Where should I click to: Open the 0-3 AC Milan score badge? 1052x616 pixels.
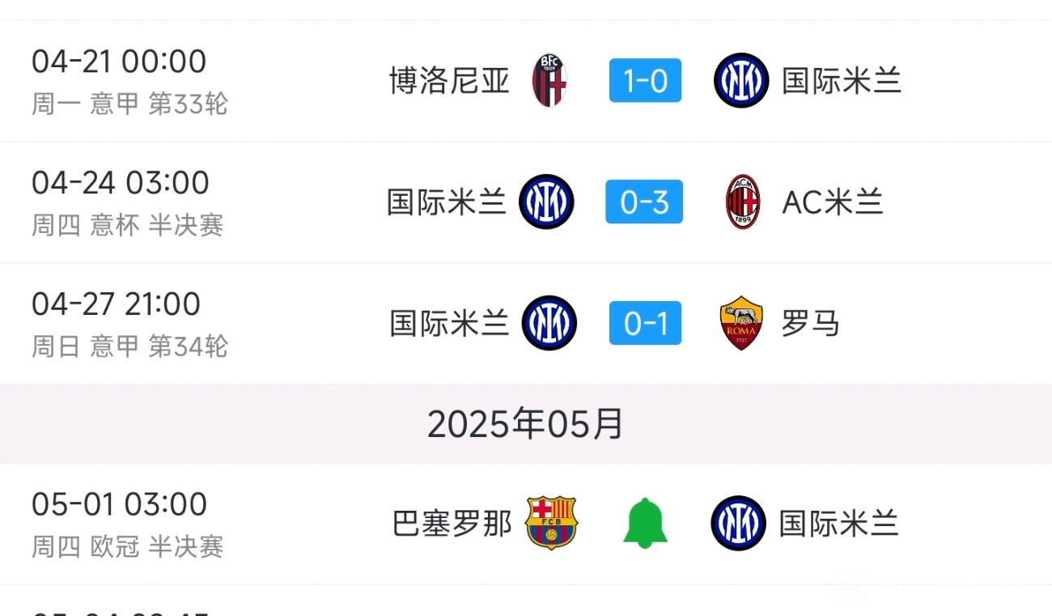coord(644,202)
